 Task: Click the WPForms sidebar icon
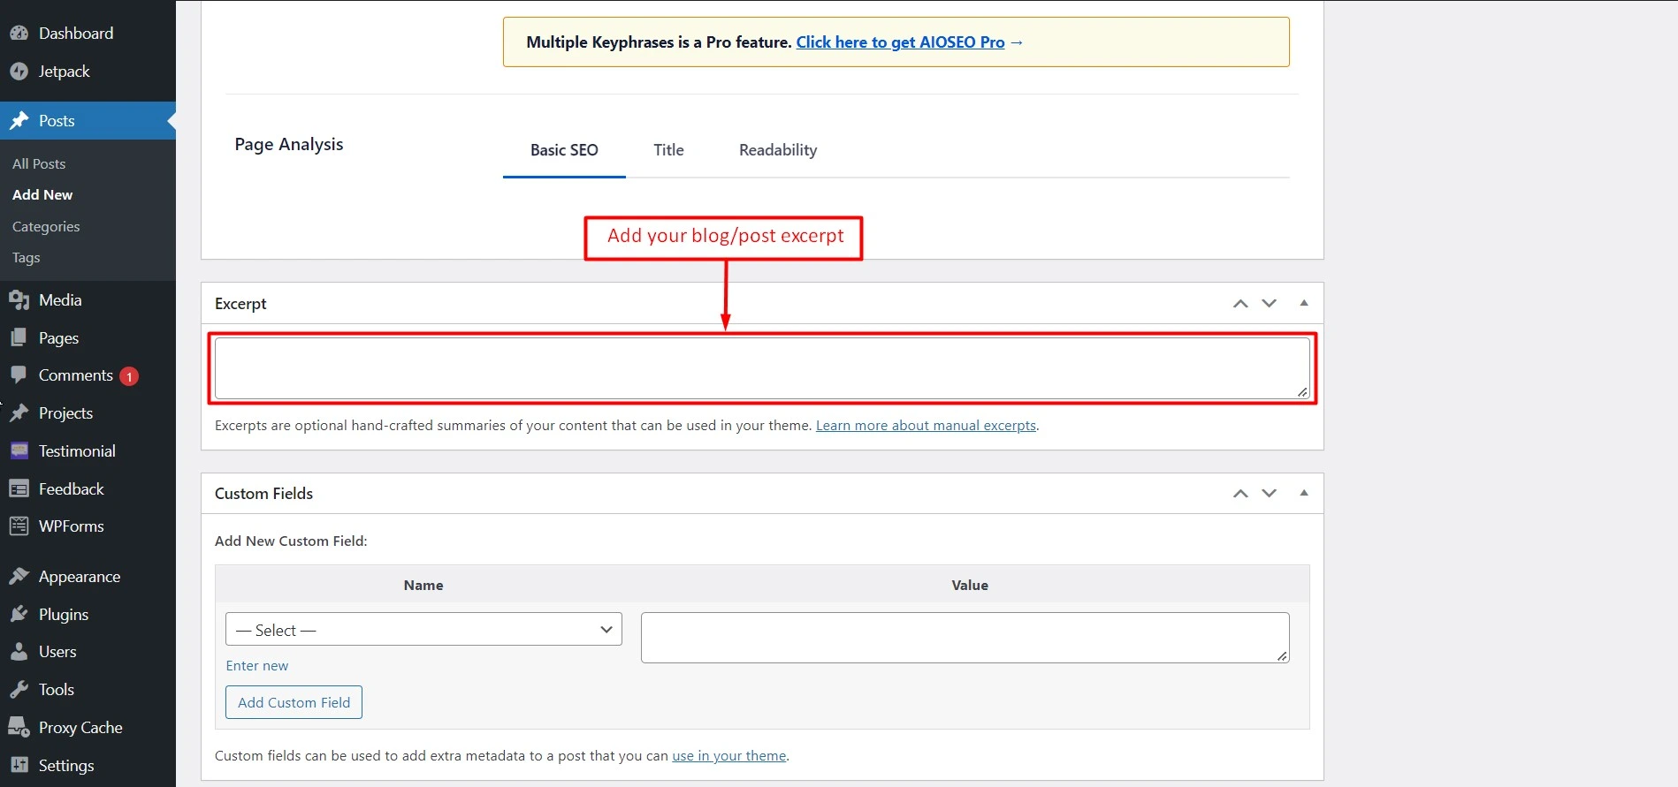click(19, 526)
